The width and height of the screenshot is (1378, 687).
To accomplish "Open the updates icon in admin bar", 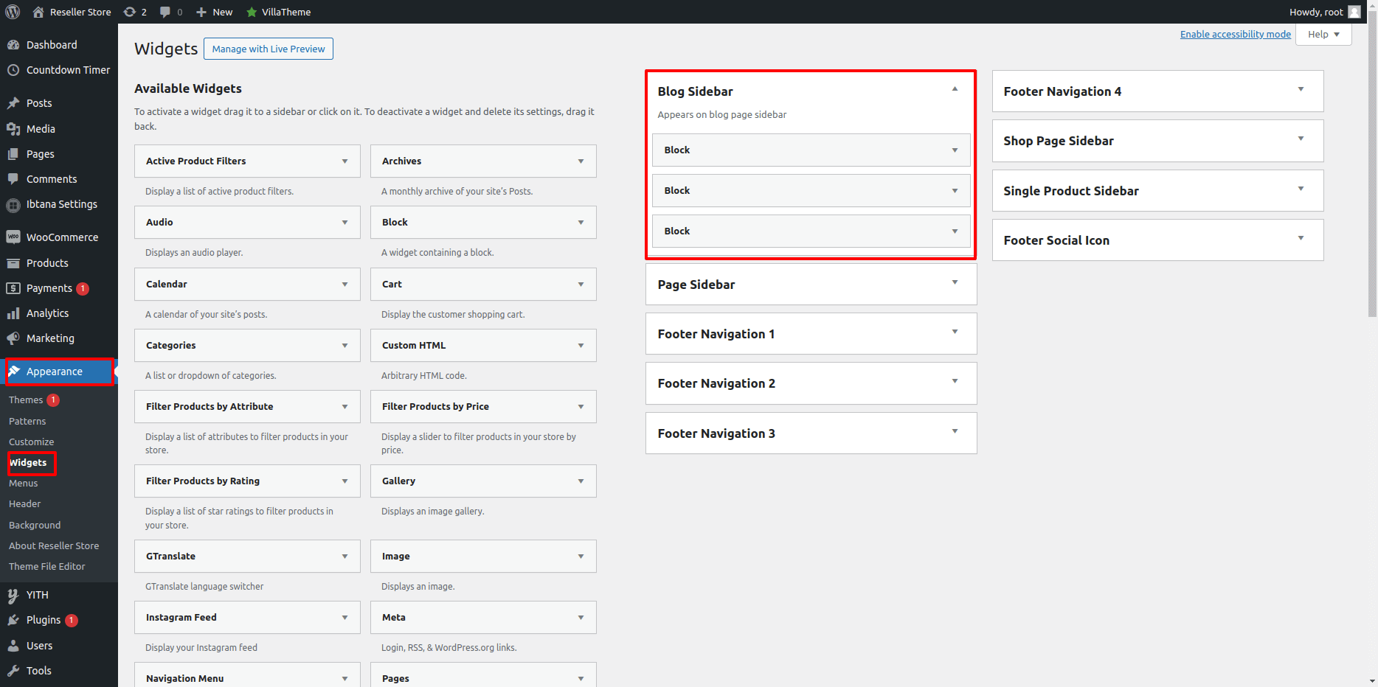I will tap(130, 12).
